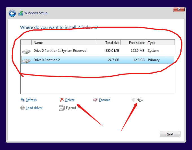Sort by the Free space column header

pyautogui.click(x=133, y=42)
